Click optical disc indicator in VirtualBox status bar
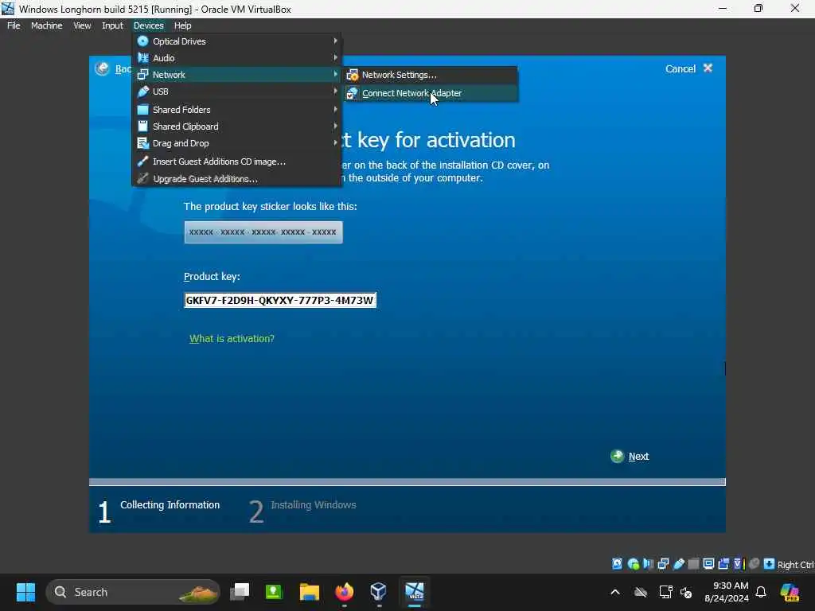The image size is (815, 611). click(633, 564)
